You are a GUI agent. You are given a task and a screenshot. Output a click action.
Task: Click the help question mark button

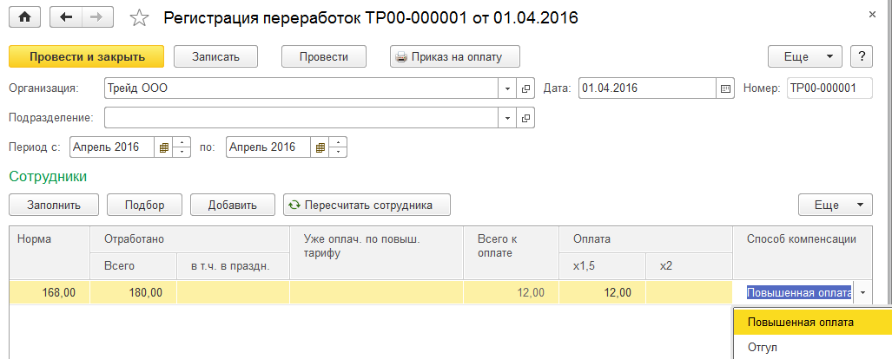click(861, 56)
